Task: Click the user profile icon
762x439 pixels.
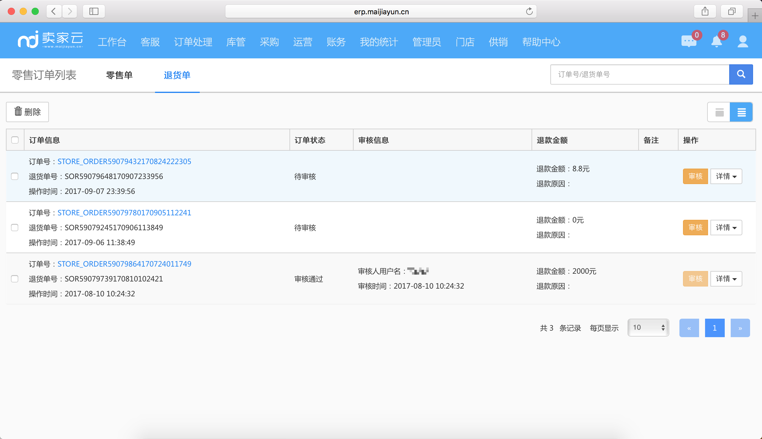Action: [x=742, y=42]
